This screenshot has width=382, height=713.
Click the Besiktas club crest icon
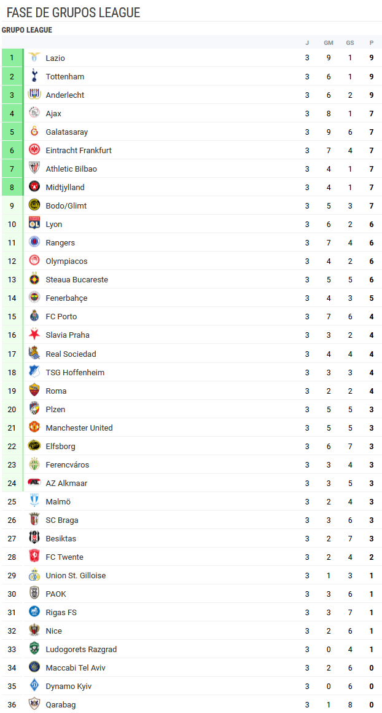coord(34,538)
